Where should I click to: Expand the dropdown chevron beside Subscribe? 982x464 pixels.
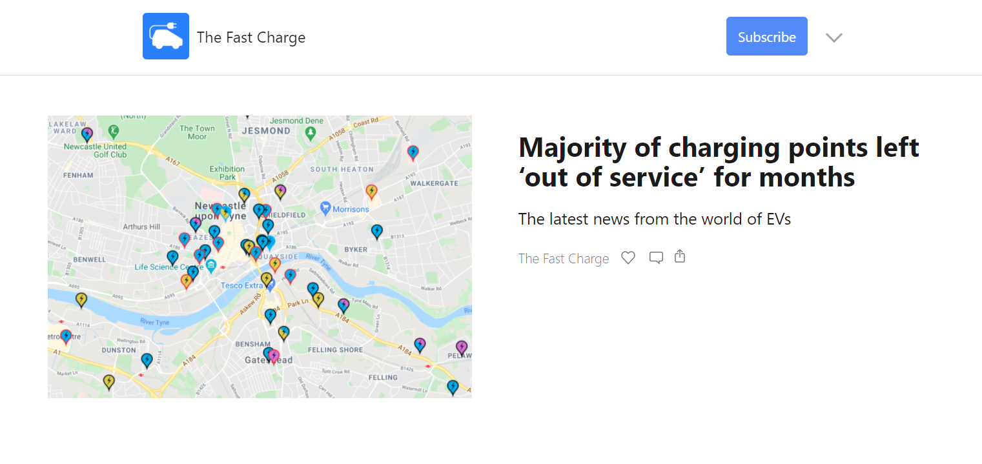[834, 37]
